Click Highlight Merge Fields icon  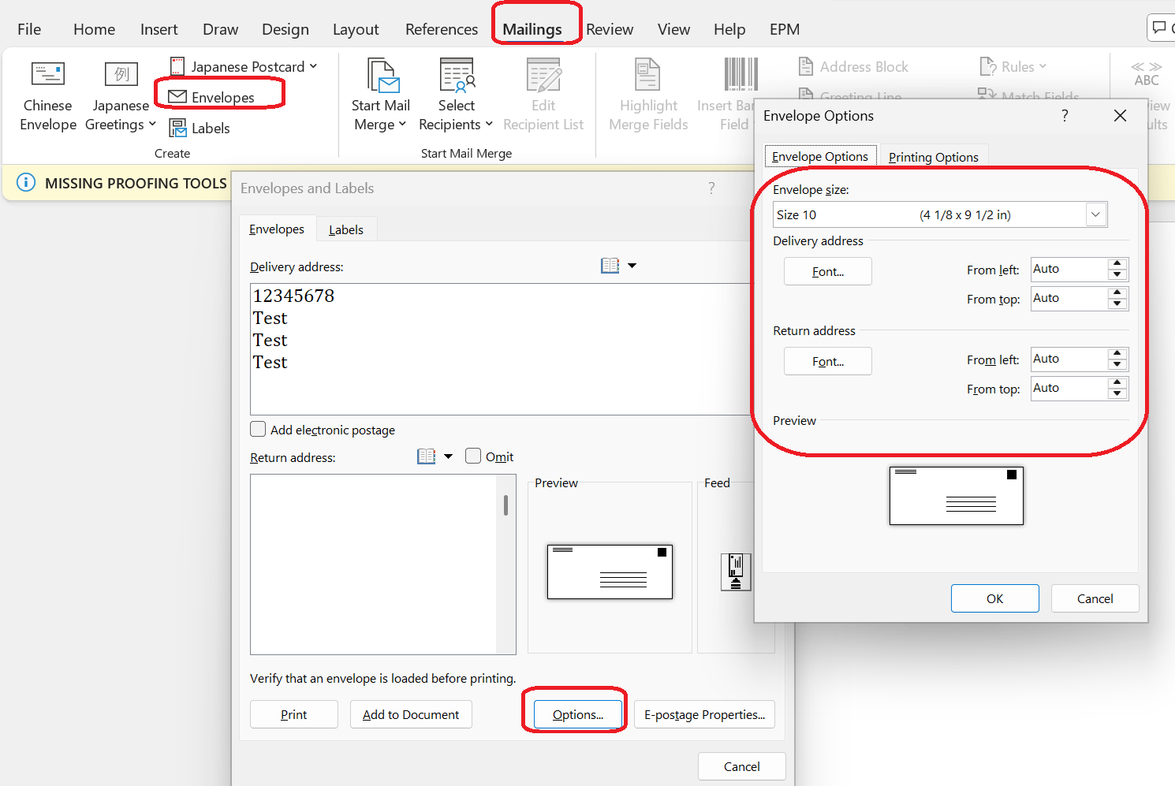(647, 75)
